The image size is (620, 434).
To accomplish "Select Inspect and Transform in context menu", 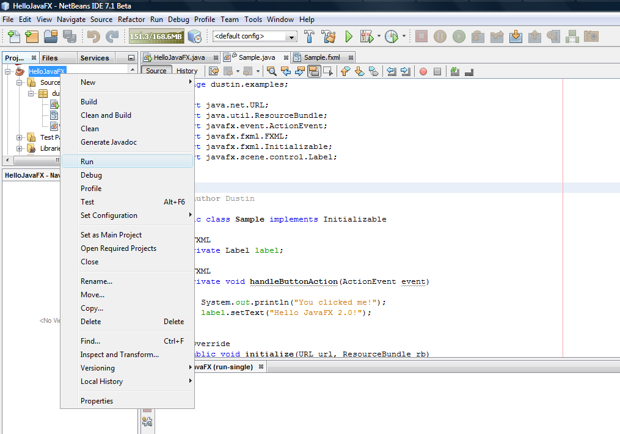I will 127,355.
